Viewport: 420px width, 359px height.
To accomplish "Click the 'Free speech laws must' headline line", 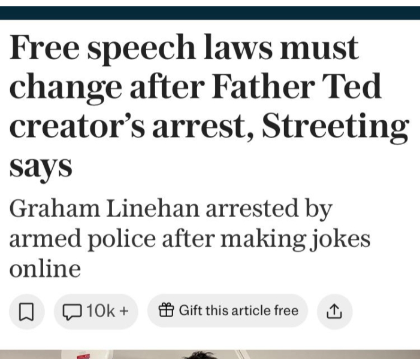I will coord(184,48).
